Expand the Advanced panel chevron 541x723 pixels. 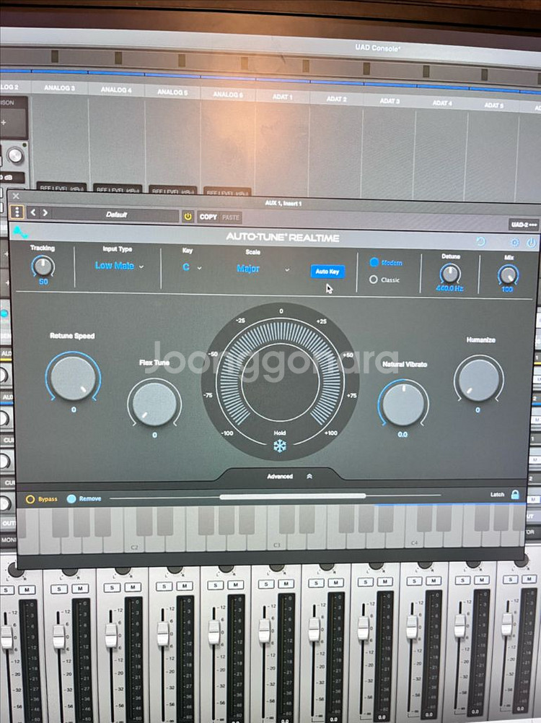point(309,476)
